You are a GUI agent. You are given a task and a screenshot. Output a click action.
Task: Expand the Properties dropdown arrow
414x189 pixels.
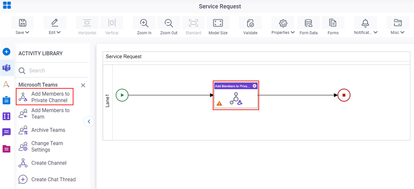coord(292,32)
